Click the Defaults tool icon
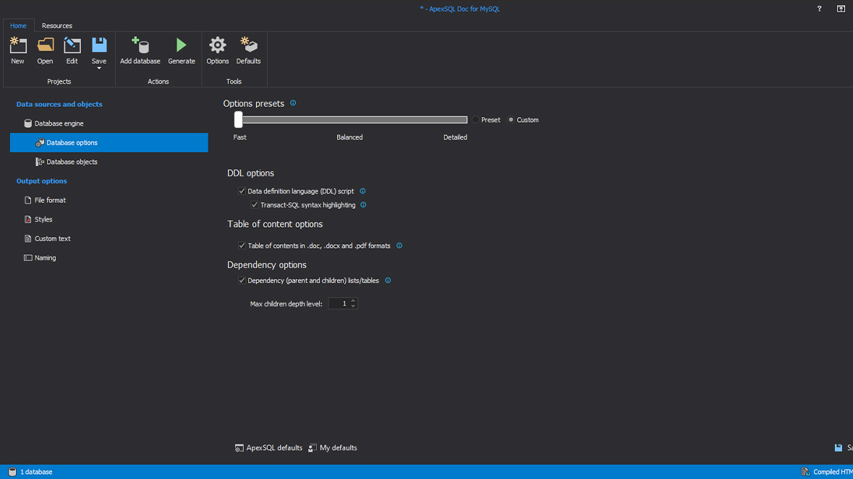 pos(248,46)
